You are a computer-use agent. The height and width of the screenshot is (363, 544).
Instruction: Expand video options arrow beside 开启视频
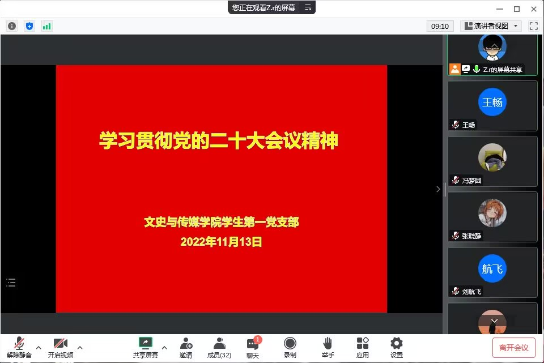pyautogui.click(x=80, y=347)
